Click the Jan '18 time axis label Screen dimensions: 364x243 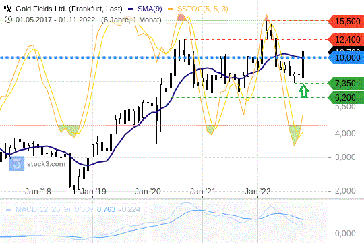(38, 192)
